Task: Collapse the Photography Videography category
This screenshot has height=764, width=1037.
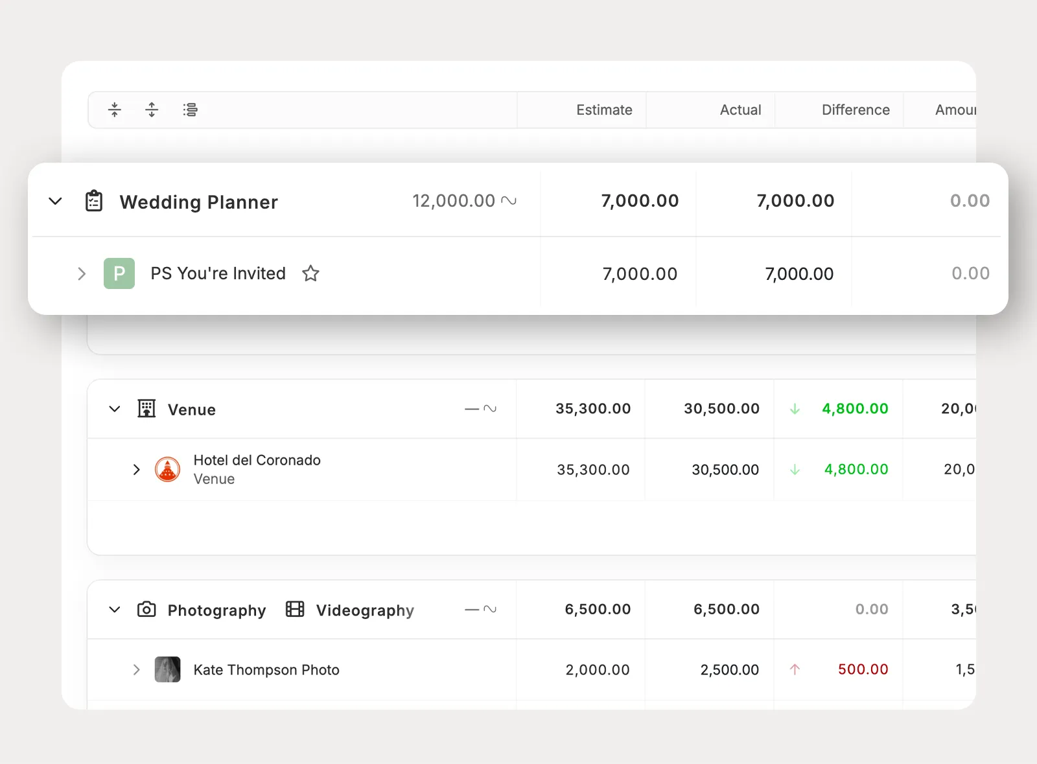Action: [115, 609]
